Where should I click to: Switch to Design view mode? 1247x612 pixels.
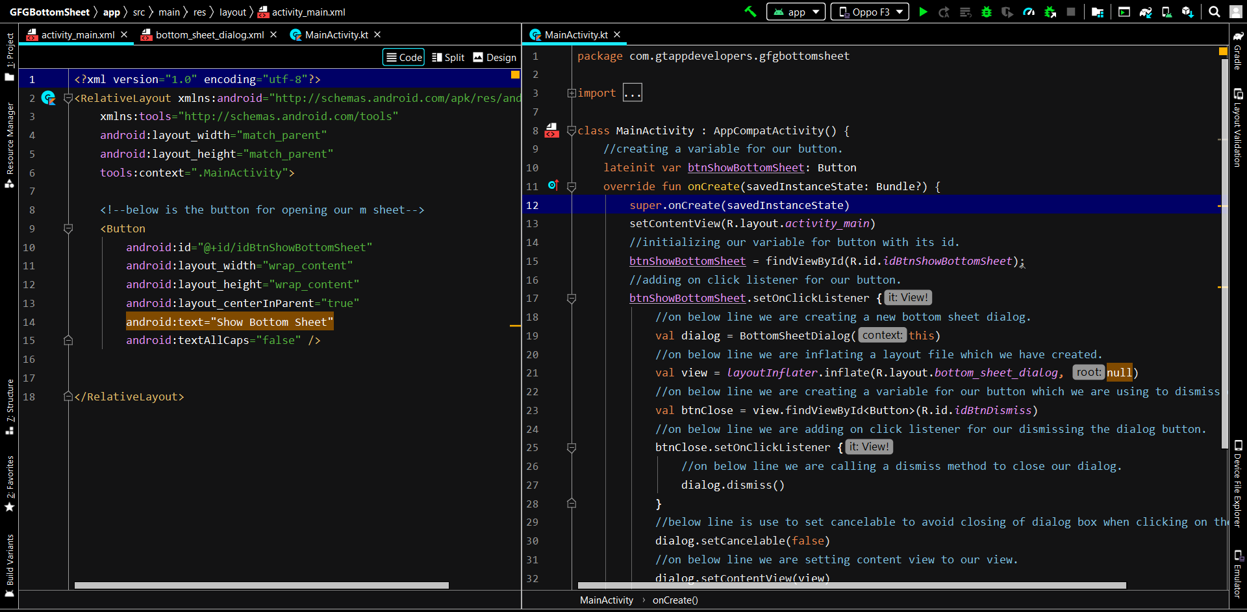(x=495, y=57)
